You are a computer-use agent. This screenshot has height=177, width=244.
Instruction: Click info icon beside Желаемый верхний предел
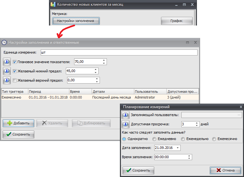pyautogui.click(x=6, y=80)
